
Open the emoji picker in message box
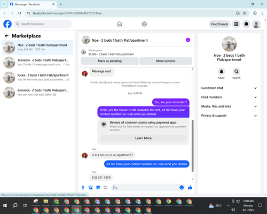coord(182,187)
